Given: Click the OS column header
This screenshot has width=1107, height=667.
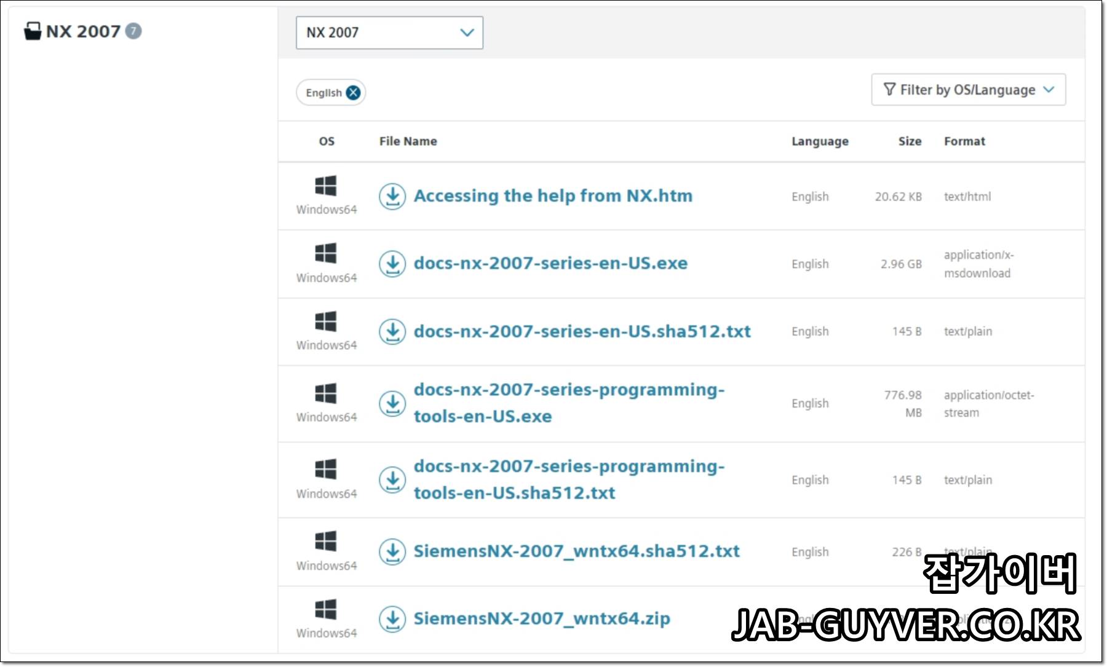Looking at the screenshot, I should pyautogui.click(x=327, y=141).
